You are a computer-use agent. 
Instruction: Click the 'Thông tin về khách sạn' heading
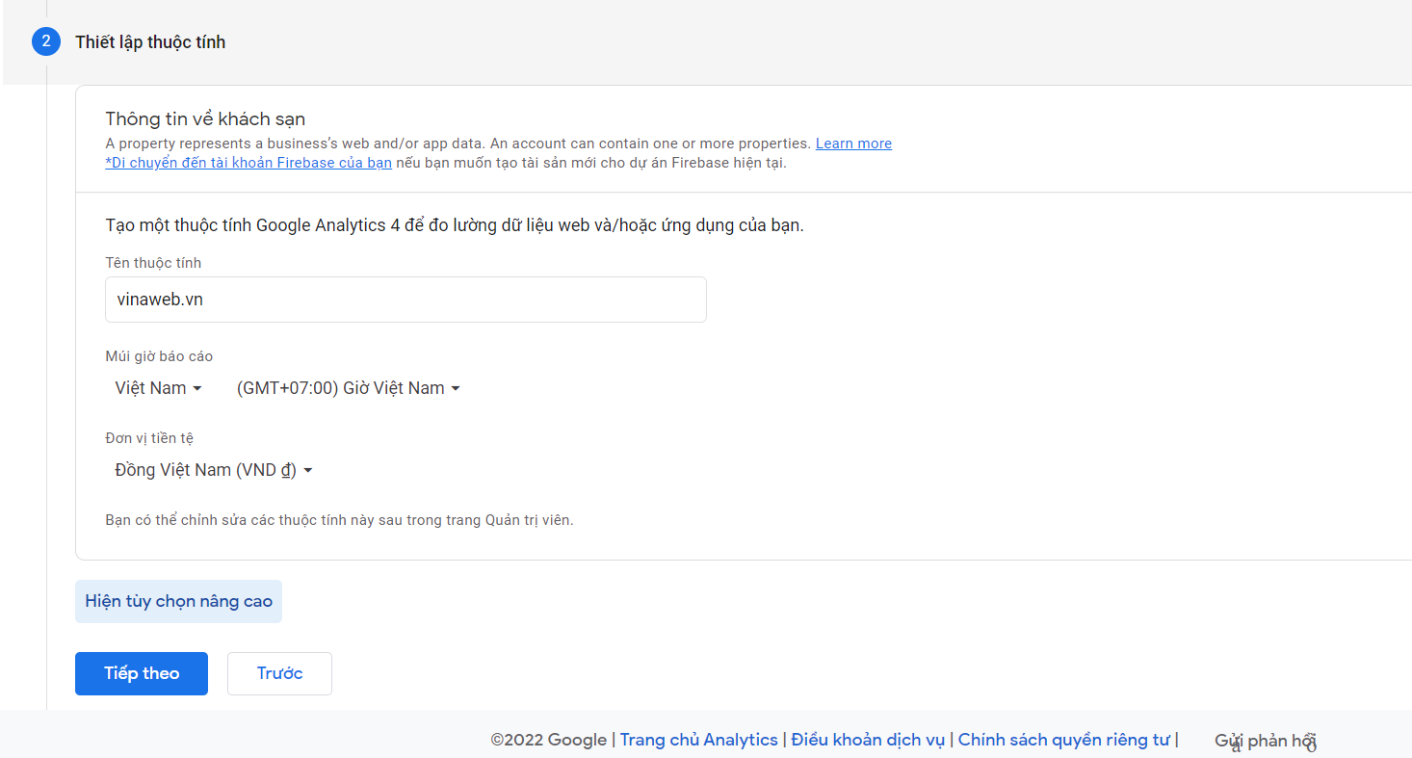[205, 119]
